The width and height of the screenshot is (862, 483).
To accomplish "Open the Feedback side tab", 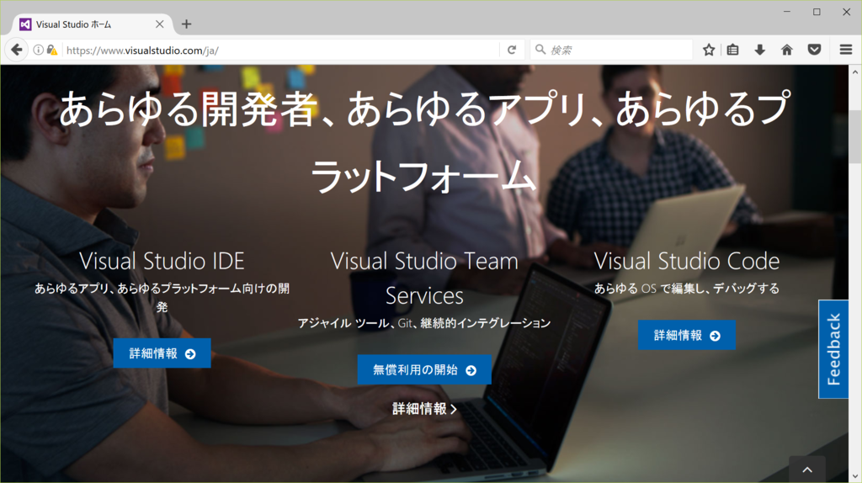I will coord(833,349).
